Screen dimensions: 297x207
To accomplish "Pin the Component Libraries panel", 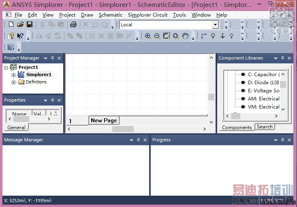I will point(282,58).
